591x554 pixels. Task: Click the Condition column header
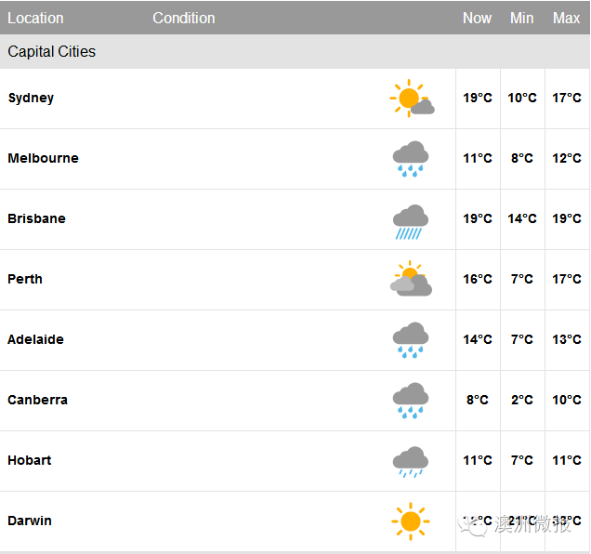pos(184,18)
